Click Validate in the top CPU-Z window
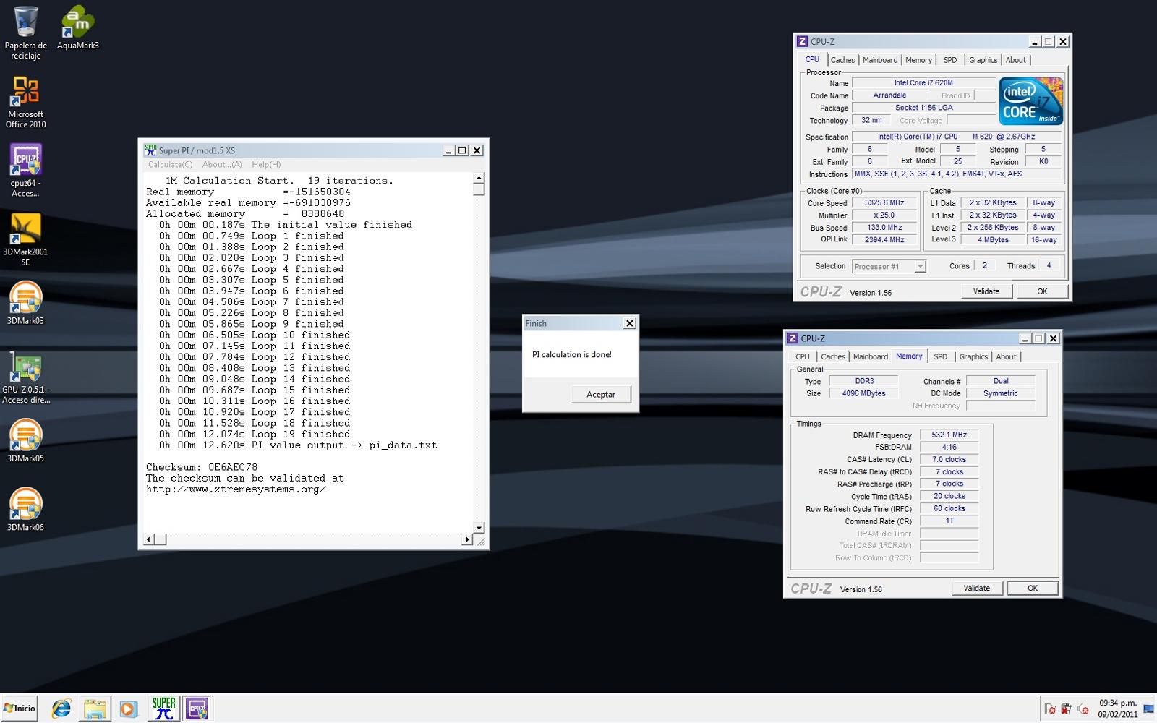Image resolution: width=1157 pixels, height=723 pixels. [986, 291]
